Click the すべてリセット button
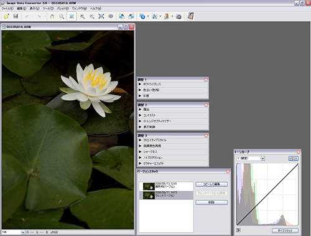Screen dimensions: 311x236 285,230
